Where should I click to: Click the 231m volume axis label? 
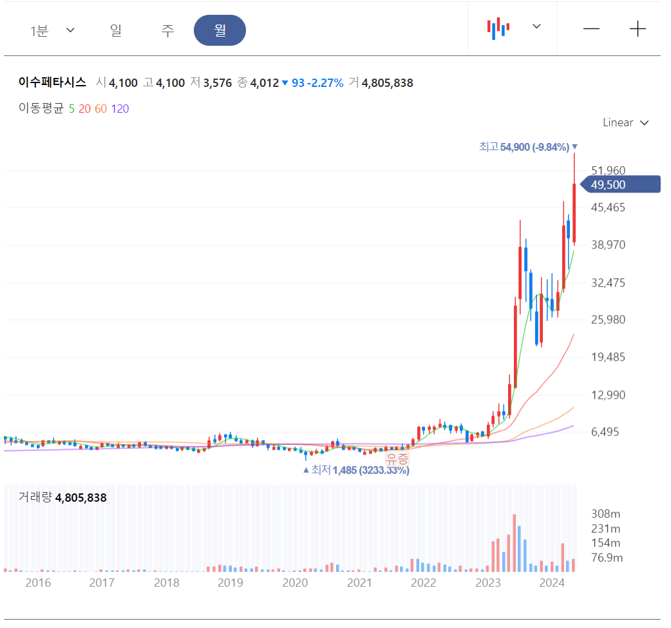click(x=605, y=529)
